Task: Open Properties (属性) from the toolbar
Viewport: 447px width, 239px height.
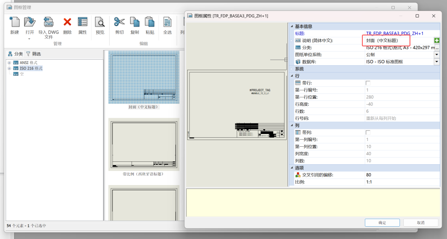Action: click(x=82, y=22)
